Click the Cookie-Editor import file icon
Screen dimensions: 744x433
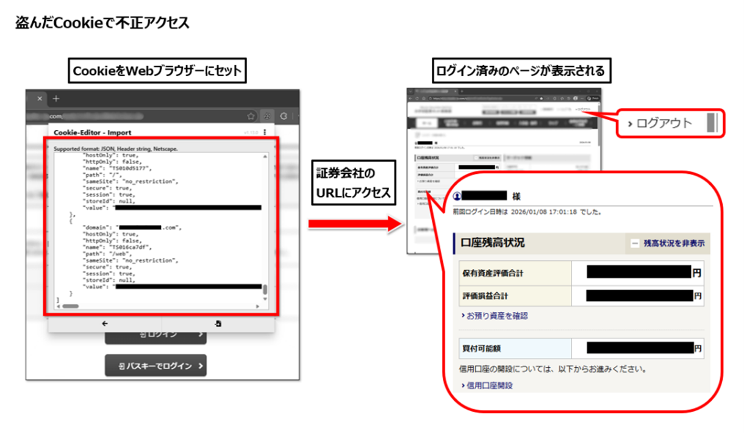click(x=218, y=324)
